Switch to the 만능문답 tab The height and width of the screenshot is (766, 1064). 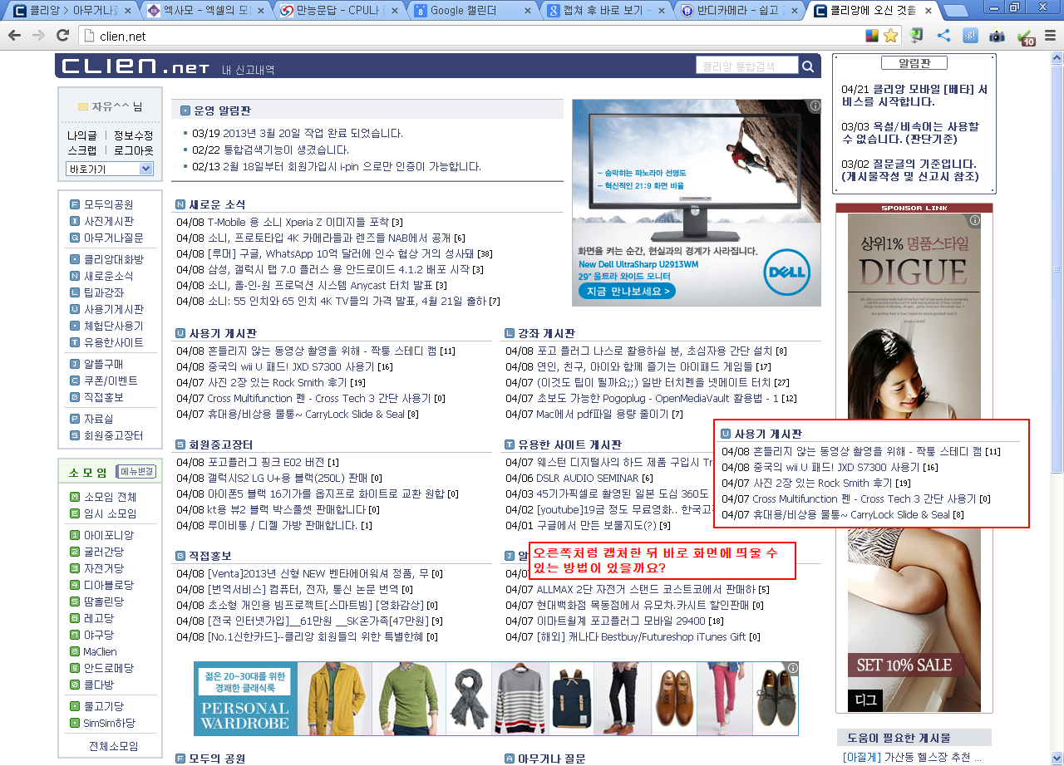pos(339,11)
